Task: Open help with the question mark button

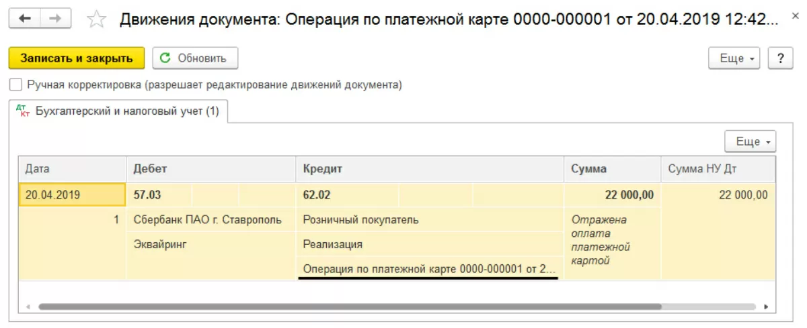Action: click(780, 58)
